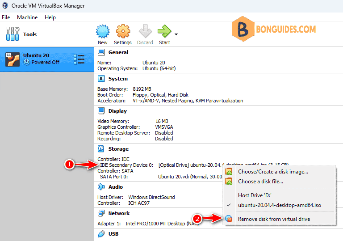343x241 pixels.
Task: Open the USB section heading
Action: point(113,234)
